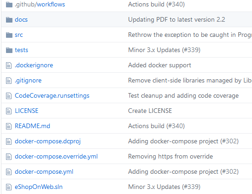Click the file icon beside eShopOnWeb.sln

click(9, 187)
